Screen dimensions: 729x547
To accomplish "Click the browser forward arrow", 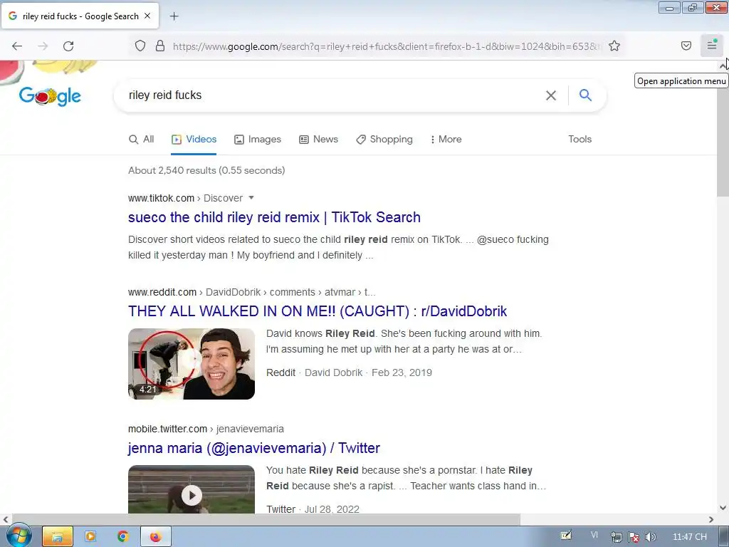I will (43, 46).
